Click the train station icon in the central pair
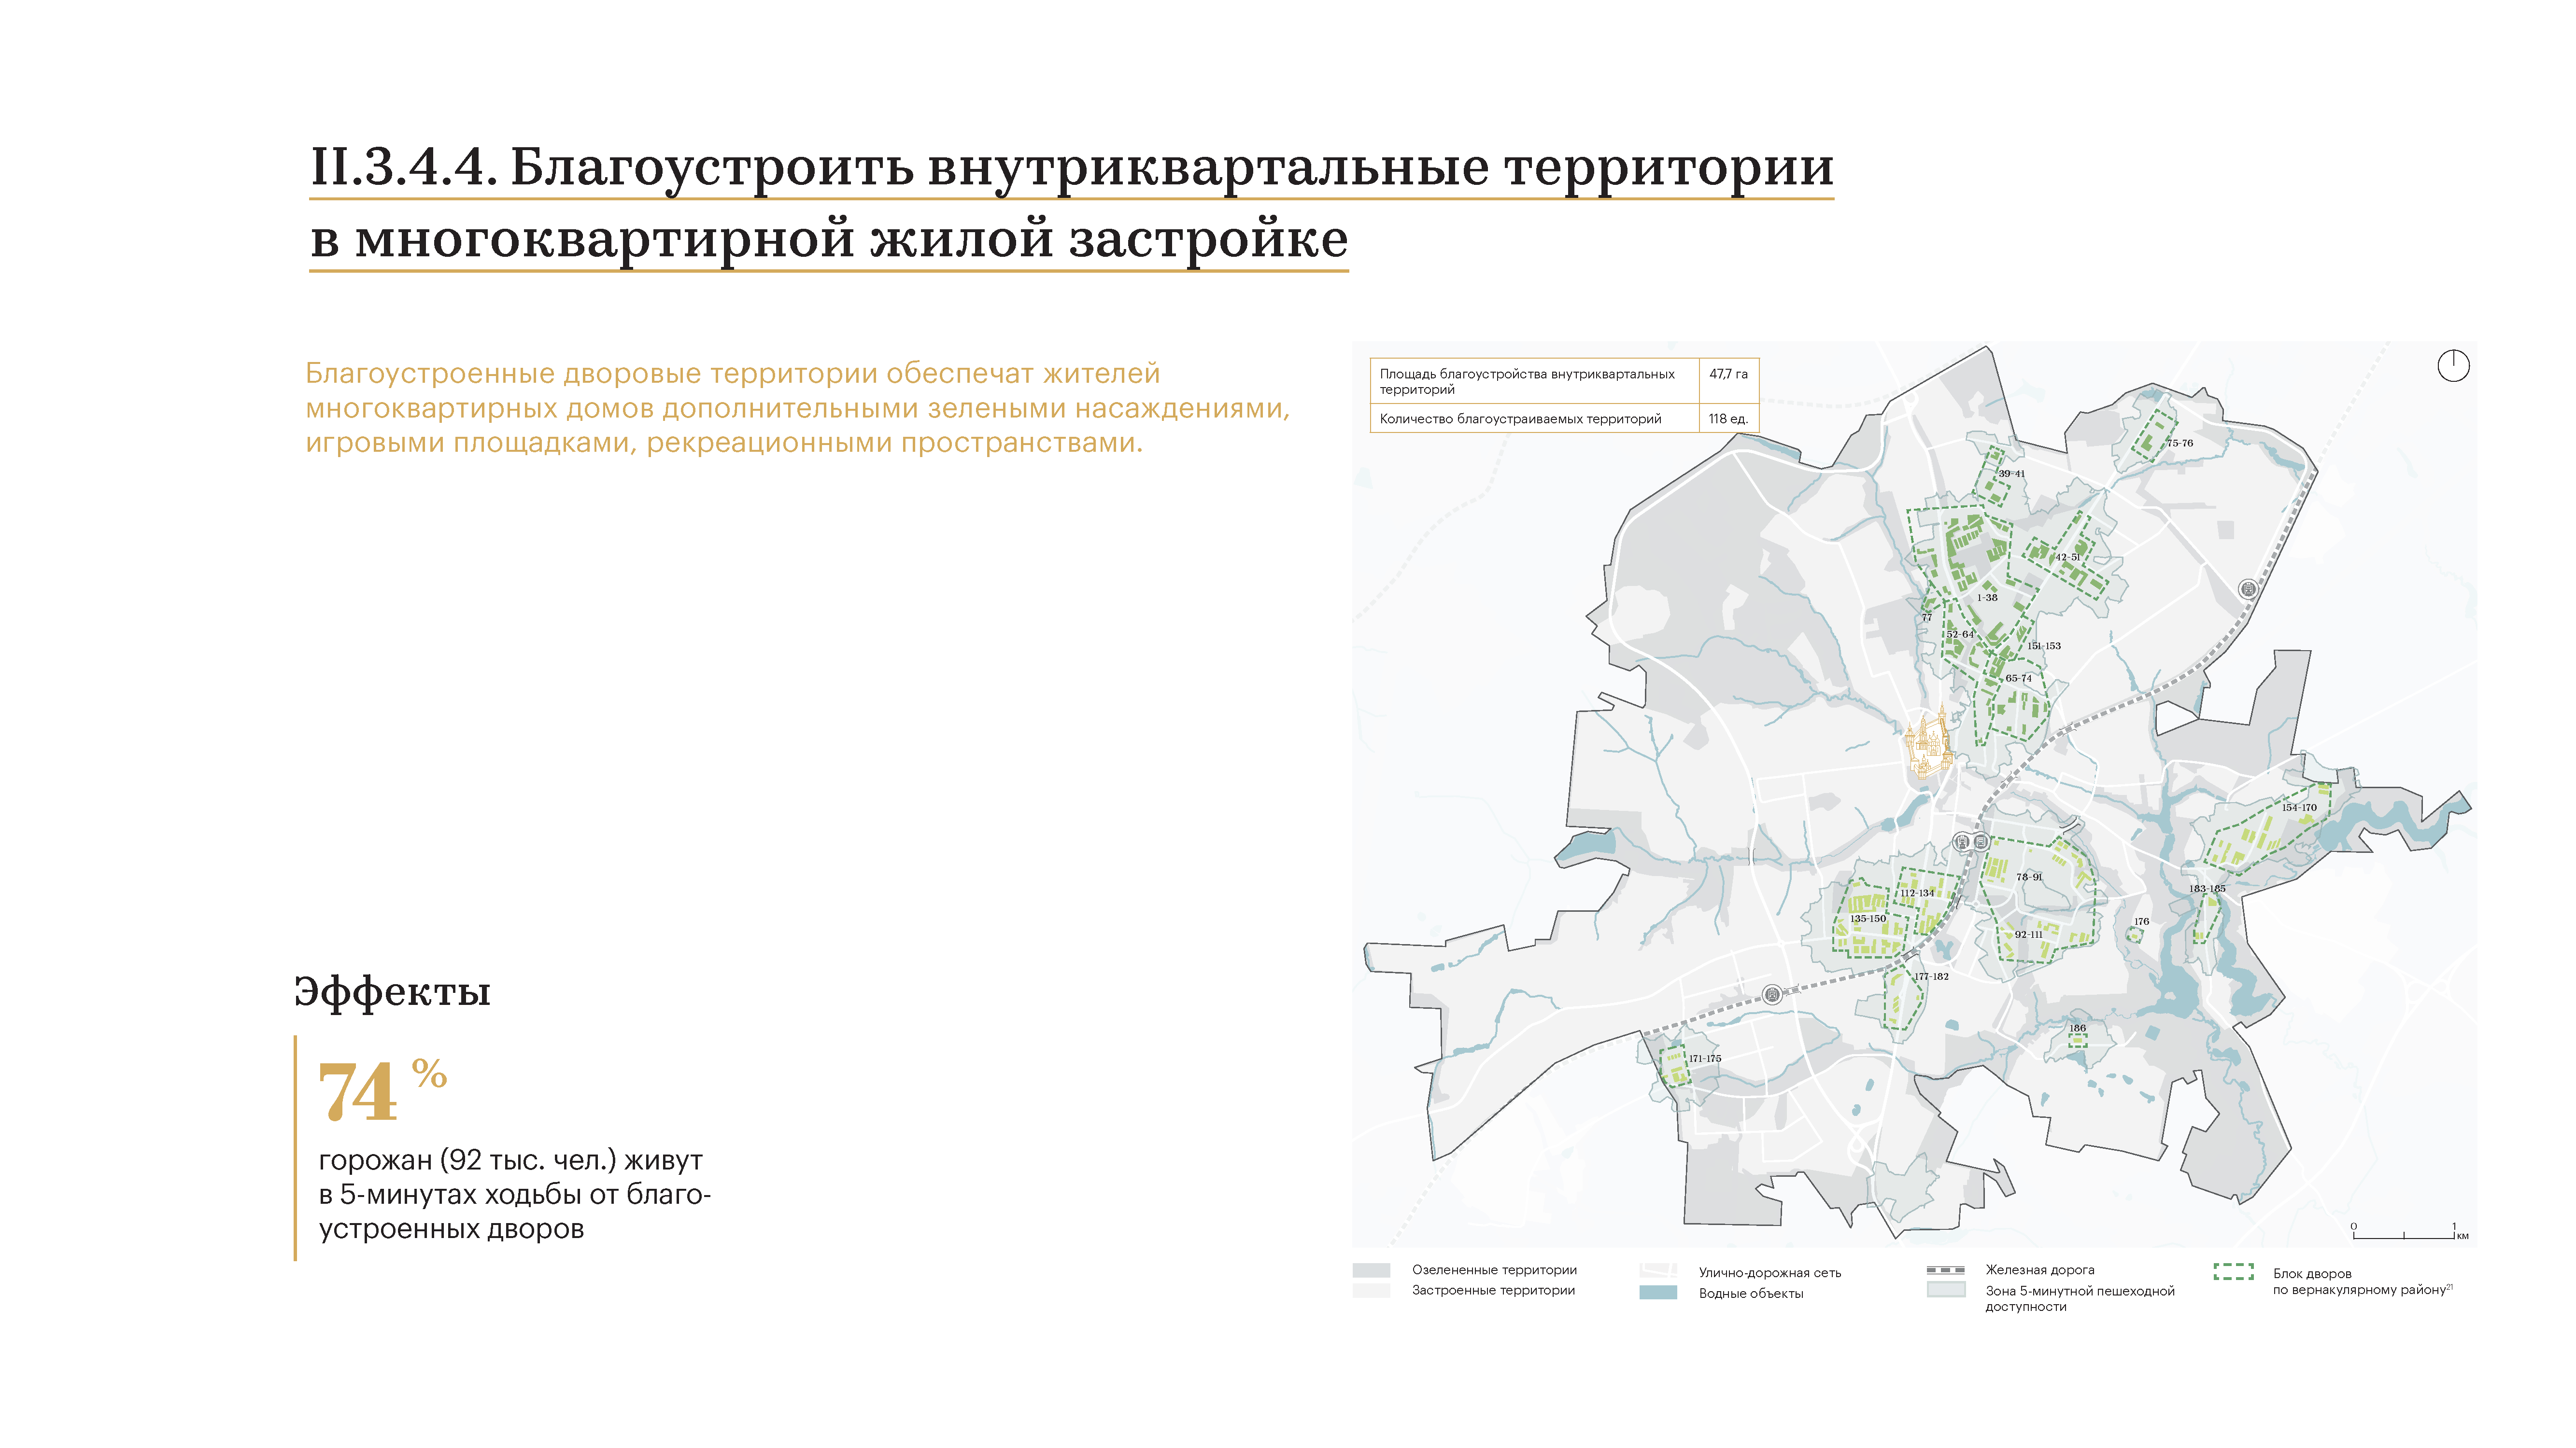The width and height of the screenshot is (2576, 1448). point(1961,842)
